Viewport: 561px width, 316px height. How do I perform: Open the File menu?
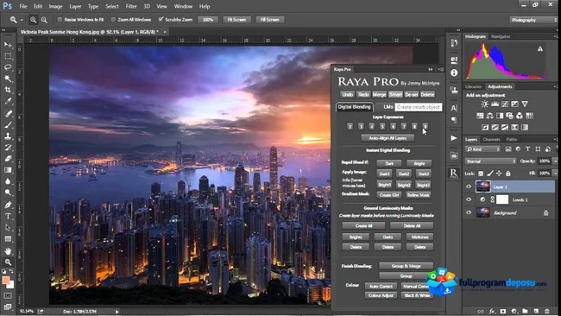tap(23, 6)
